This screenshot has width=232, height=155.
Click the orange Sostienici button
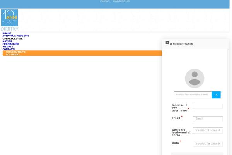(x=82, y=55)
